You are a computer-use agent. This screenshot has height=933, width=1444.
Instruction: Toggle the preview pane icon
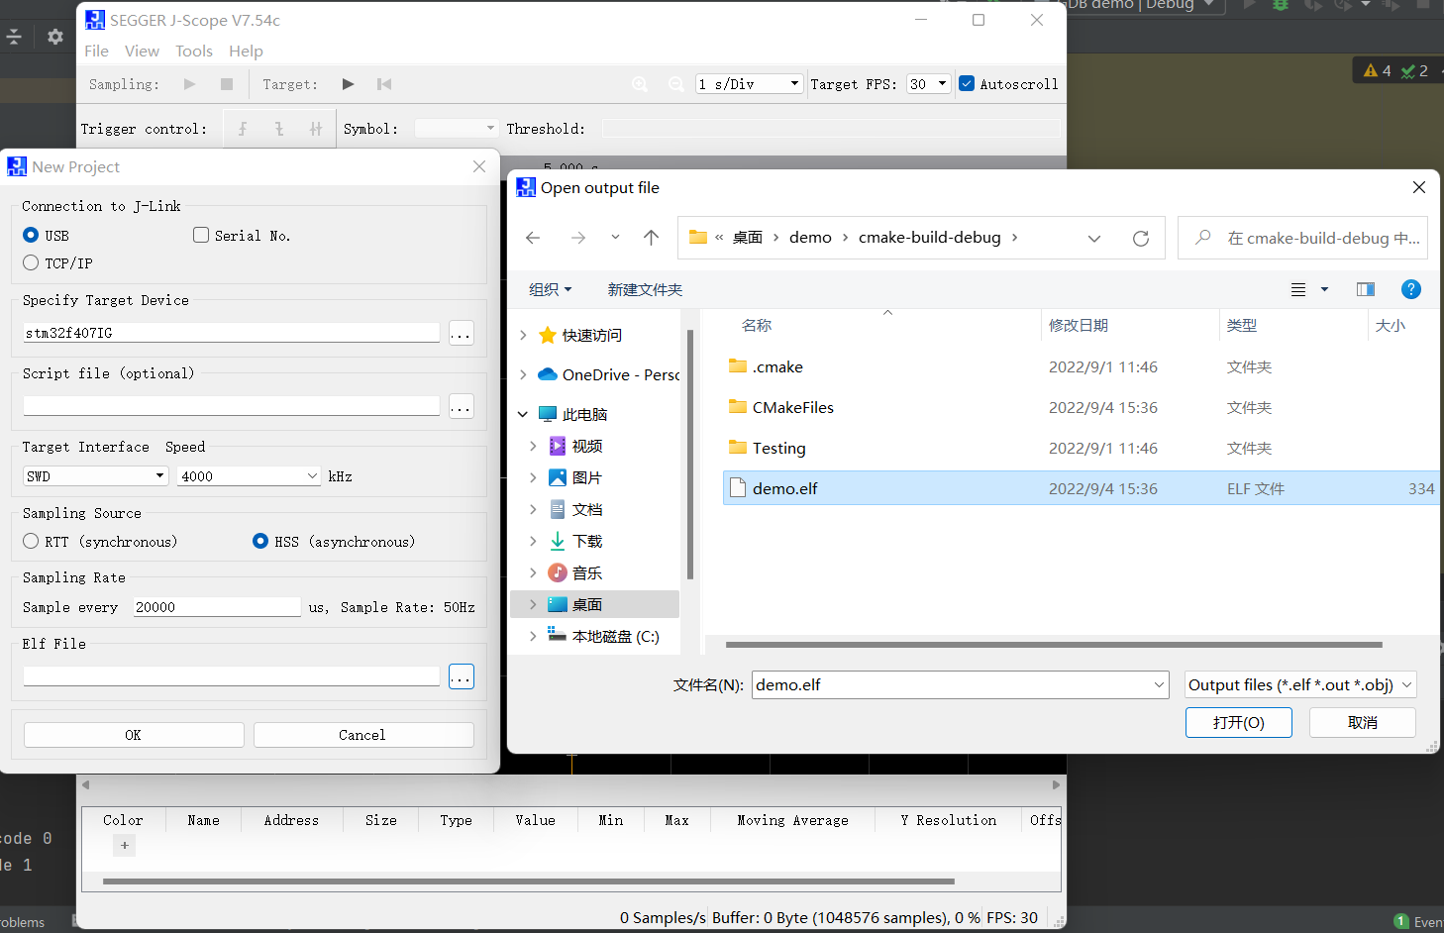(x=1365, y=289)
